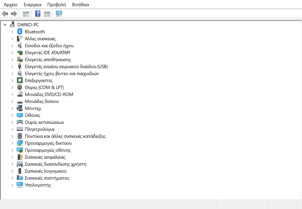302x209 pixels.
Task: Click the Προσαρμογείς οθόνης display adapter icon
Action: [20, 150]
